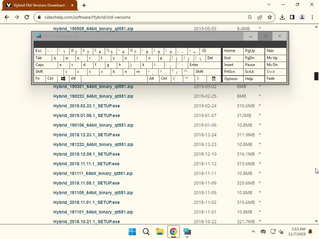
Task: Click Chrome icon in taskbar
Action: click(173, 232)
